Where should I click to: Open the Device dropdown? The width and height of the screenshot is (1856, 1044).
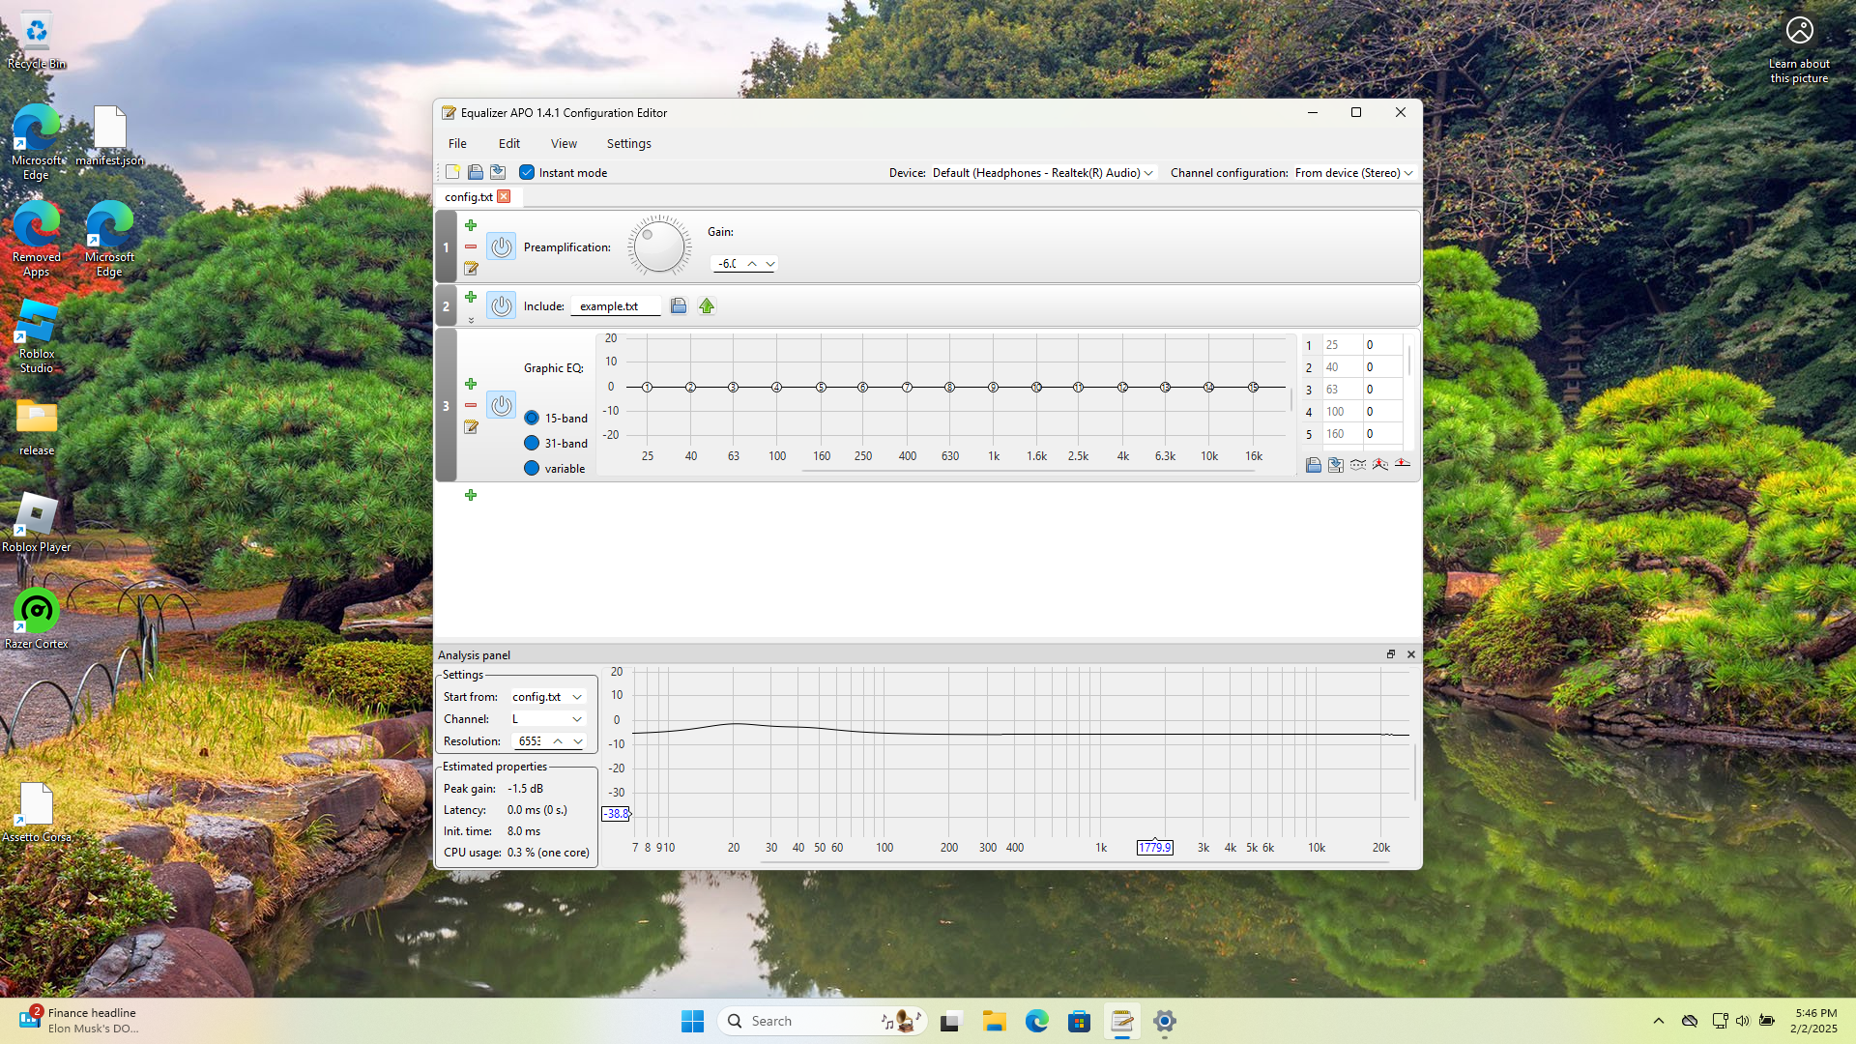pyautogui.click(x=1043, y=173)
